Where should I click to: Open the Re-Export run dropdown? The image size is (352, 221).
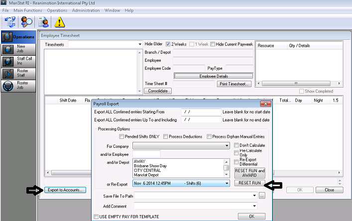pyautogui.click(x=226, y=183)
